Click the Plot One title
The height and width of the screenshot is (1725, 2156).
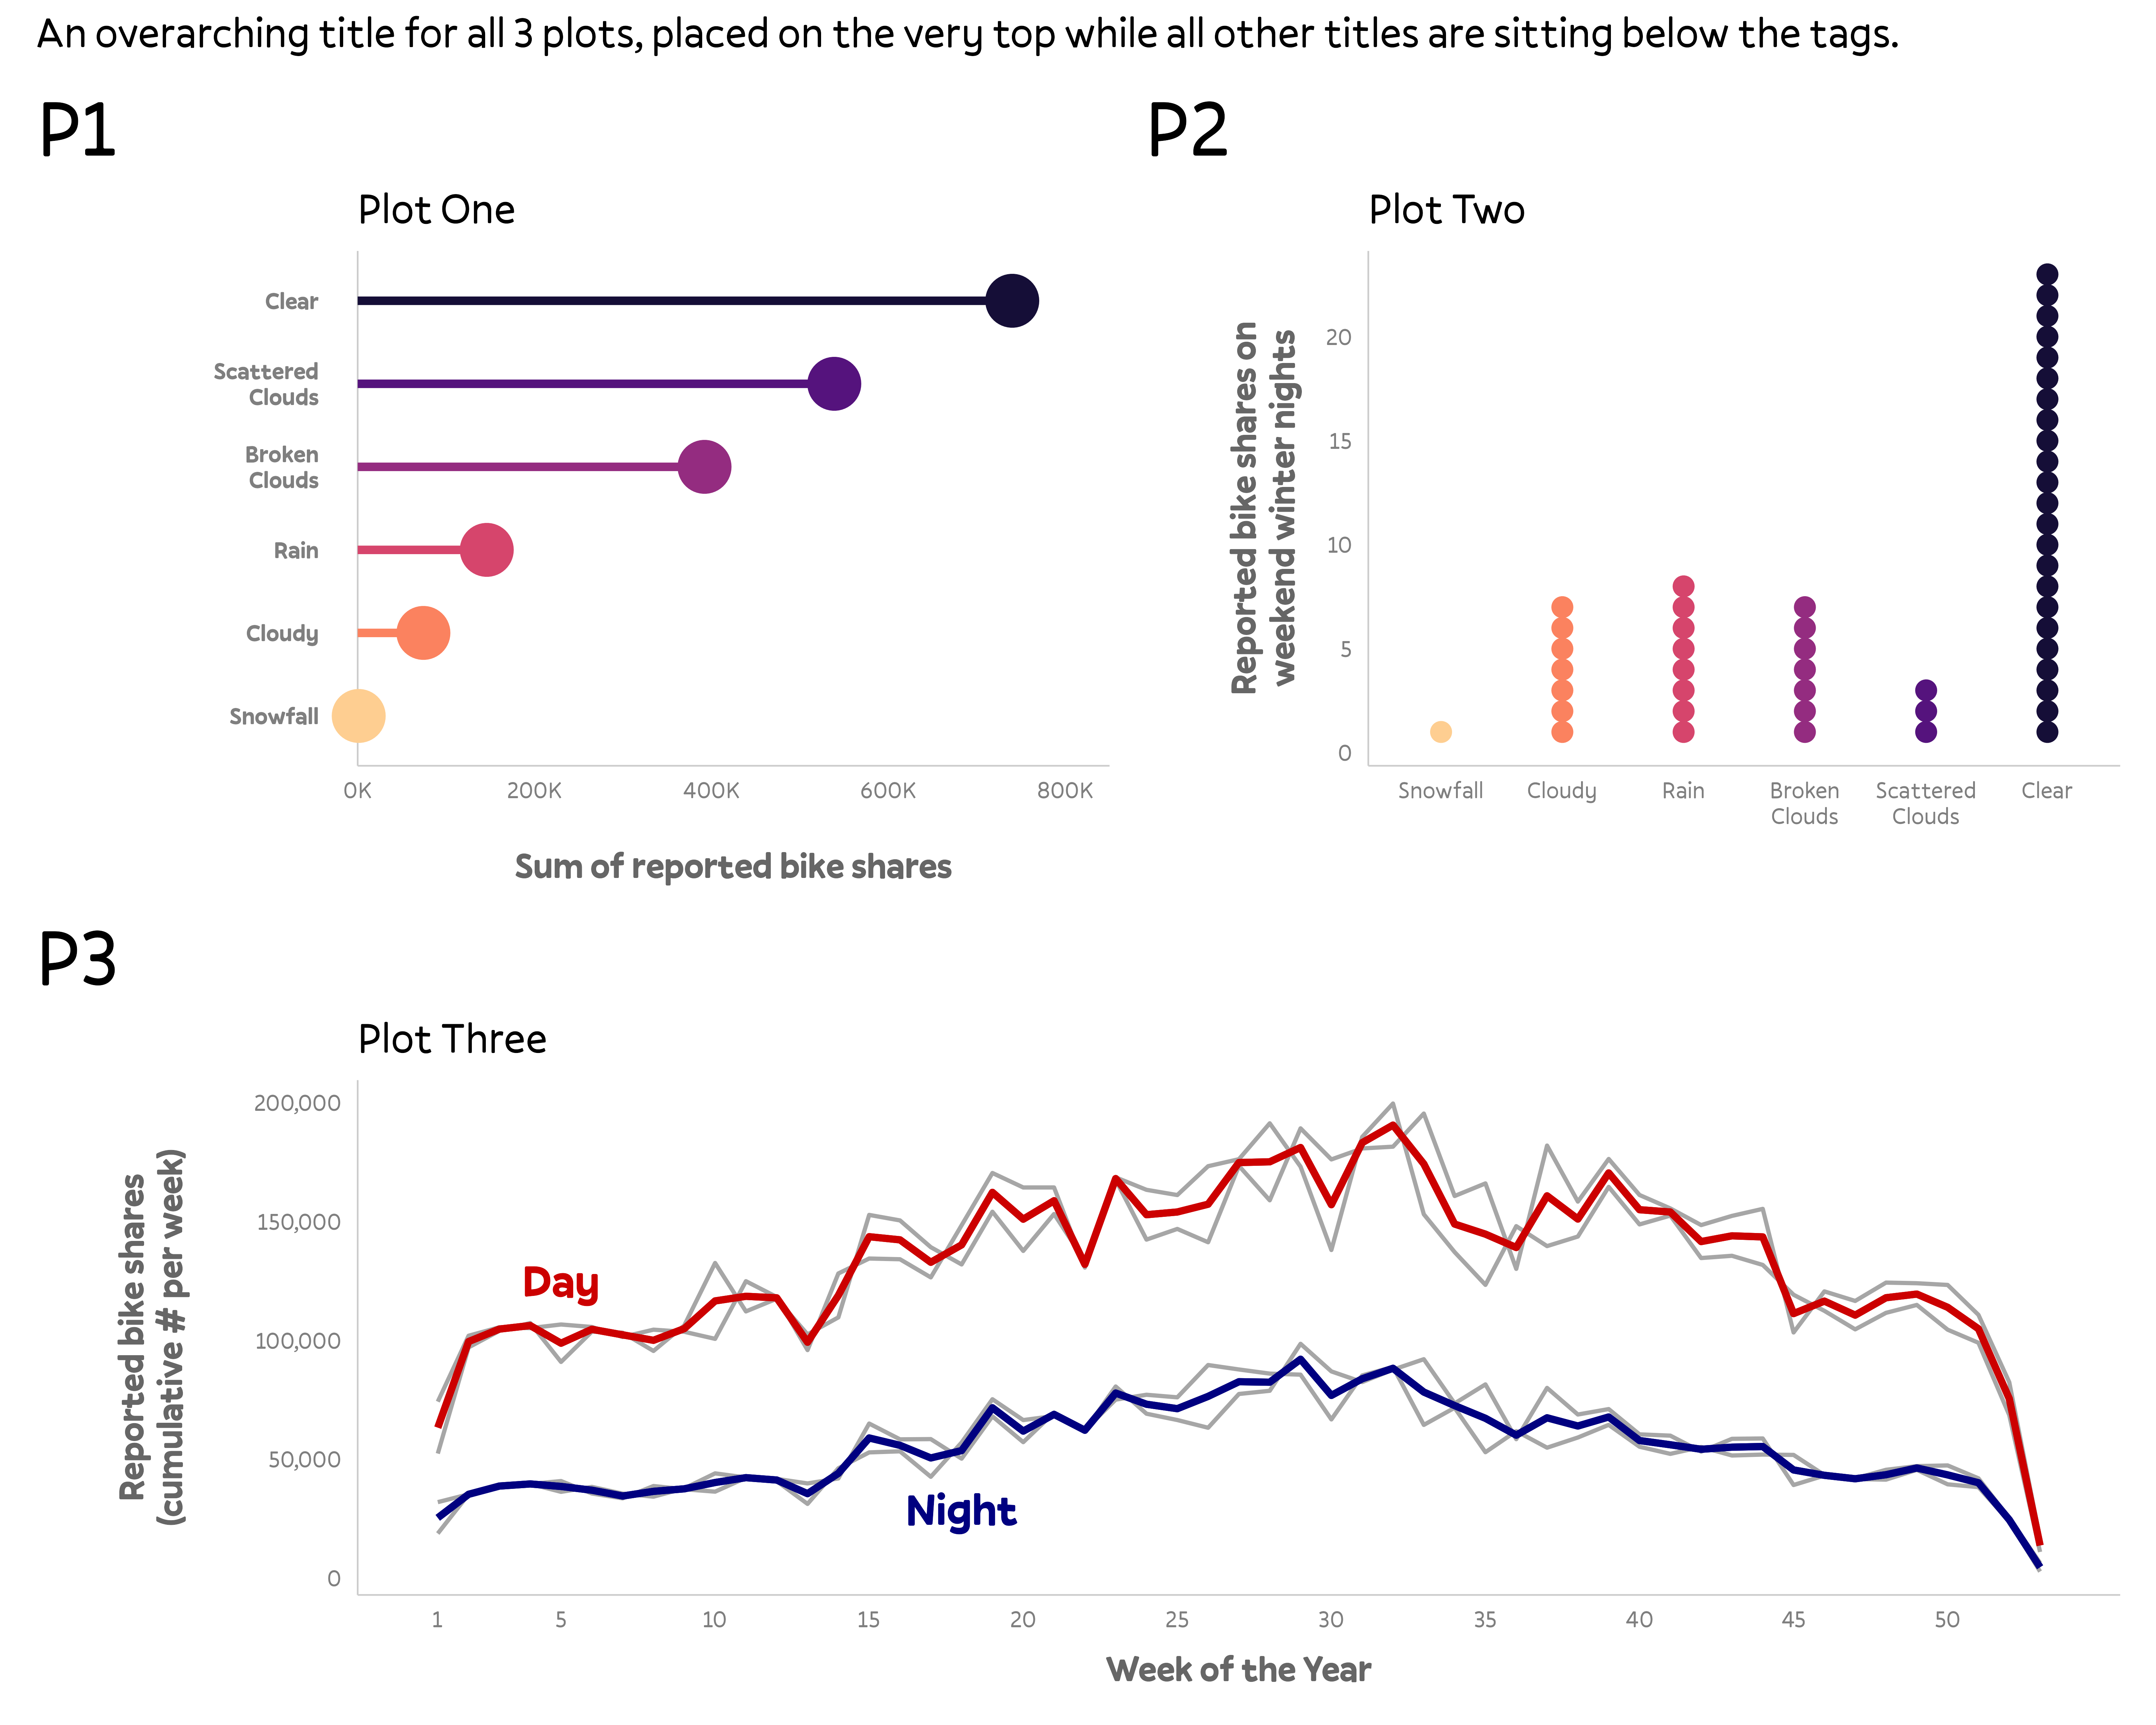pyautogui.click(x=436, y=210)
